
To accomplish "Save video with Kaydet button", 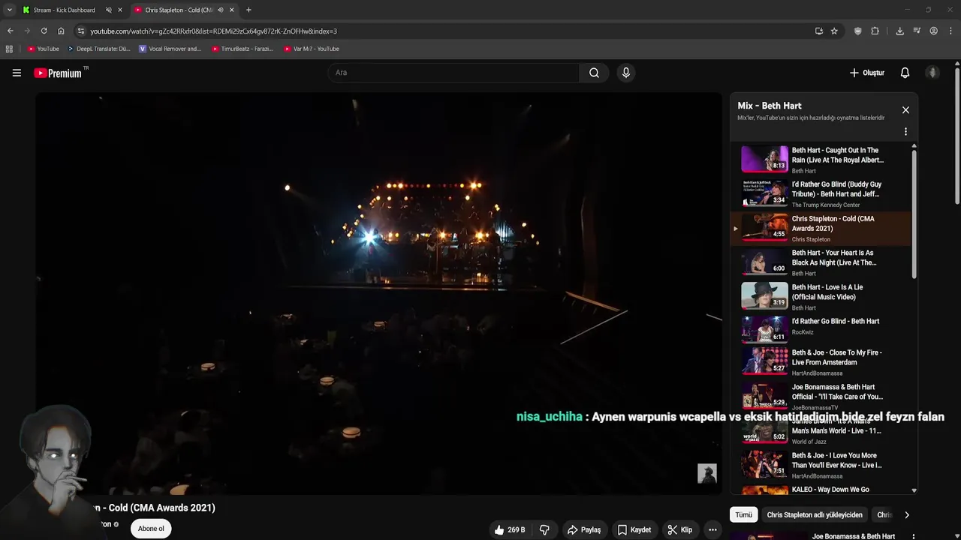I will point(634,529).
